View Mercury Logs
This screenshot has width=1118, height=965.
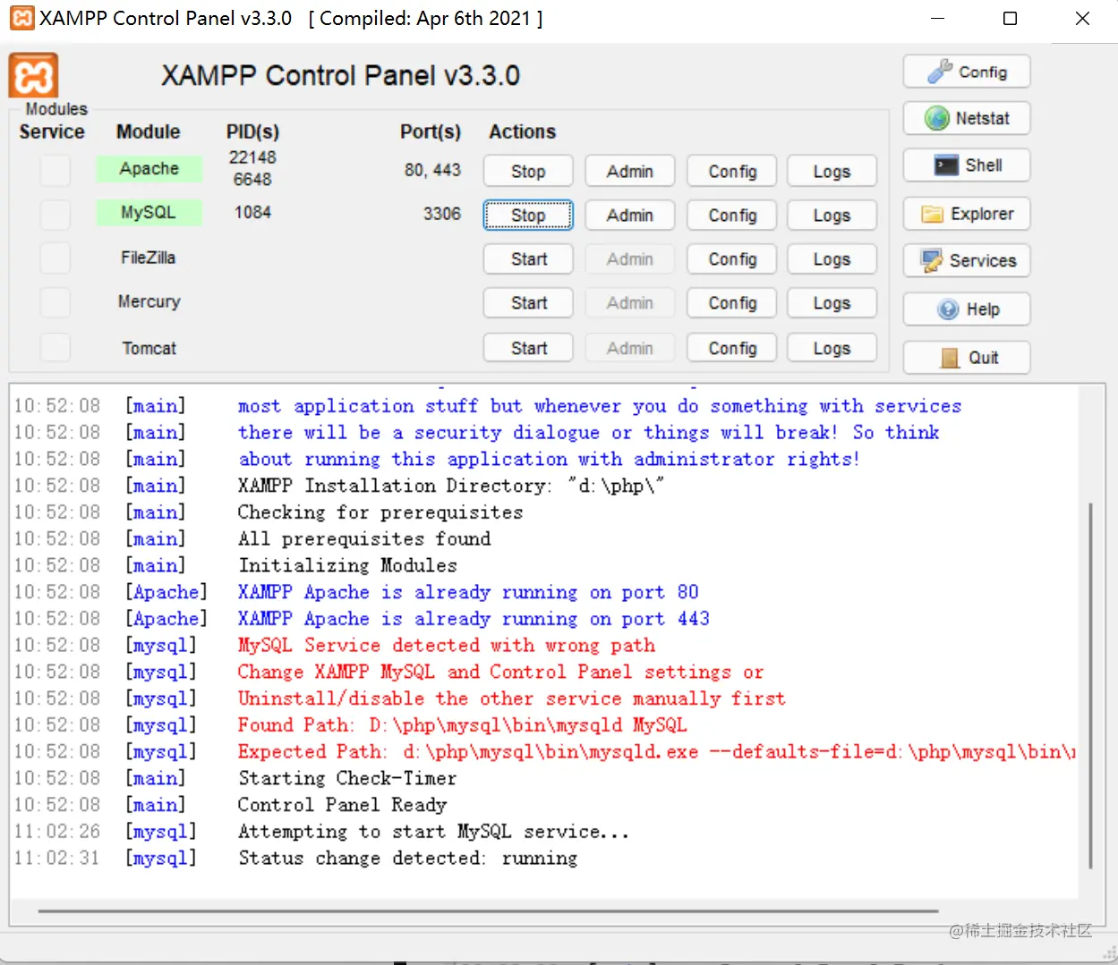click(x=832, y=303)
